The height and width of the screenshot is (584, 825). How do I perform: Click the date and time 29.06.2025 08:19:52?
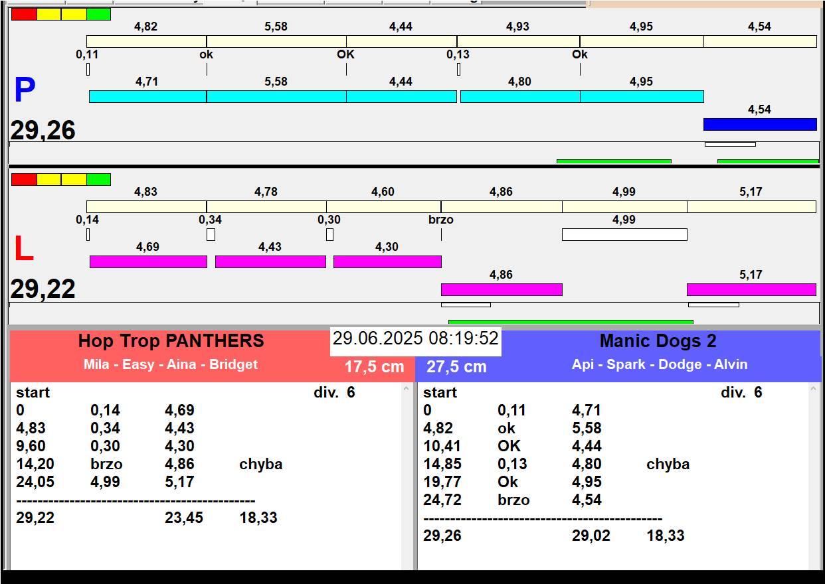tap(416, 338)
